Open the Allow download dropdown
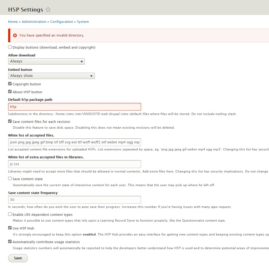Viewport: 269px width, 267px height. point(46,61)
